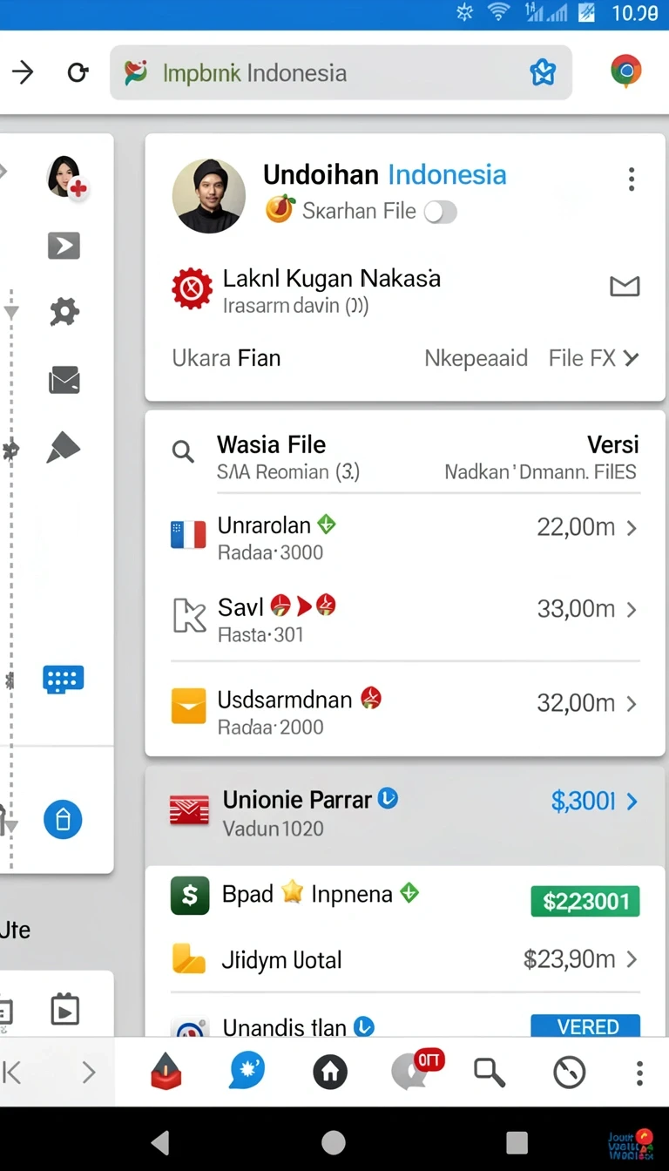
Task: Select the 22,00m value
Action: pos(576,527)
